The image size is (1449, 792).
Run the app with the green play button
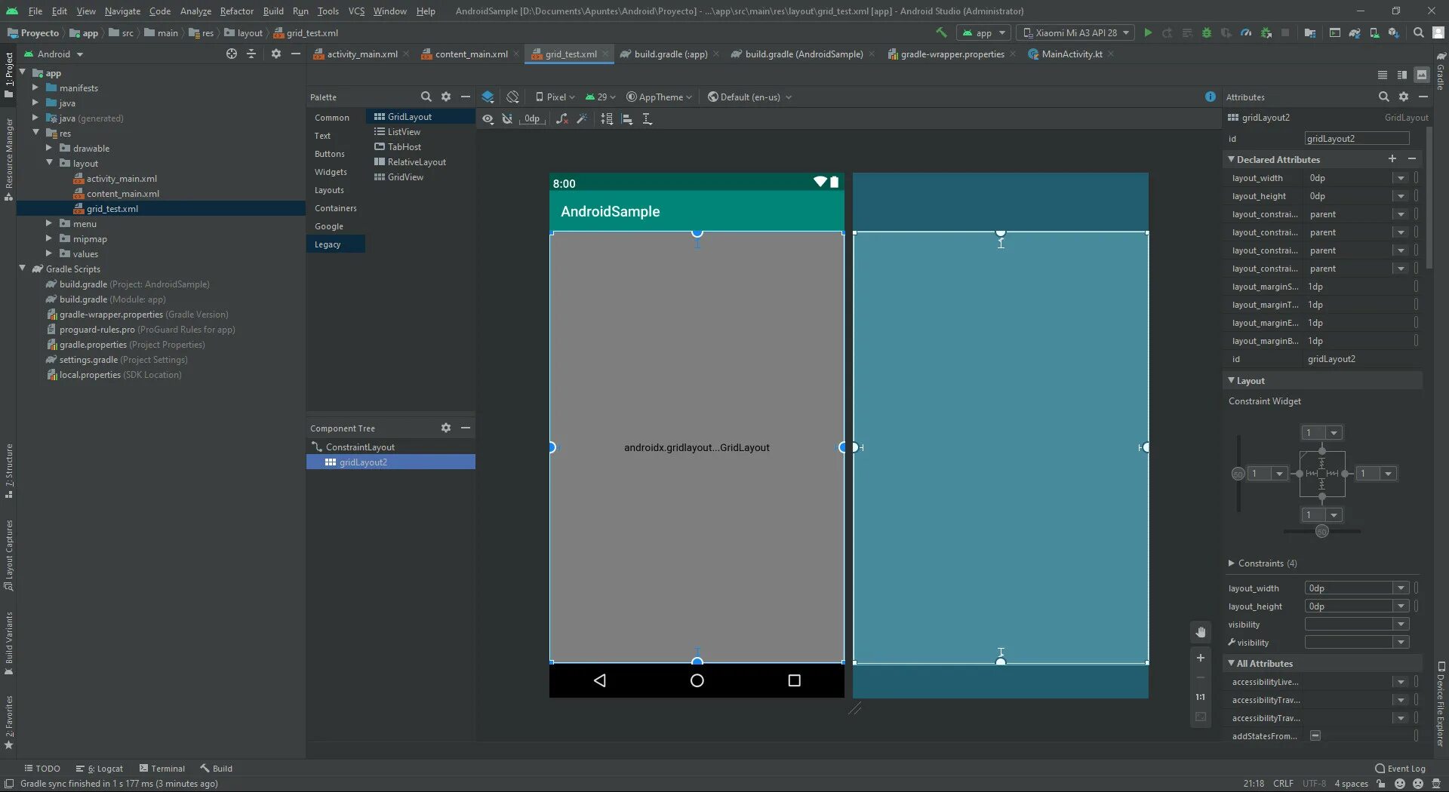[x=1148, y=33]
